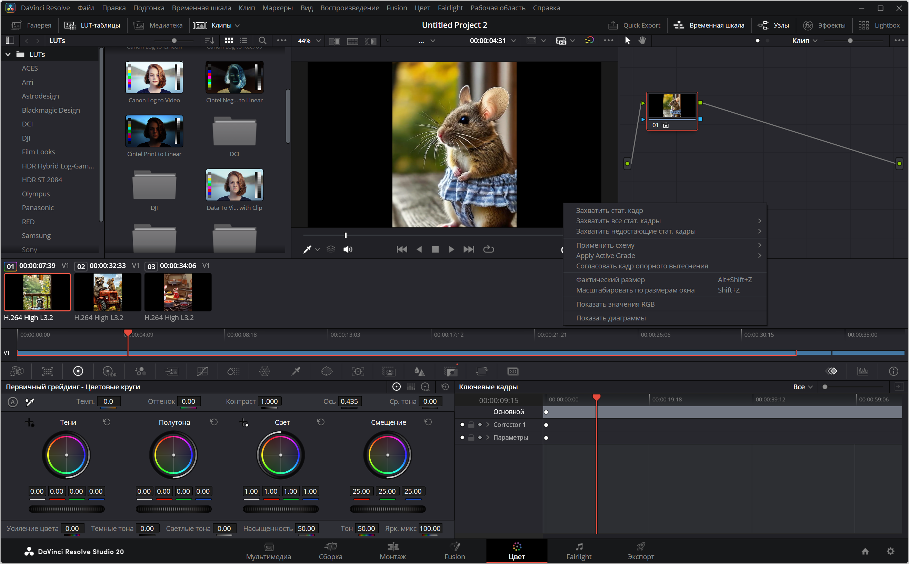909x564 pixels.
Task: Choose Показать значения RGB from context menu
Action: (x=615, y=304)
